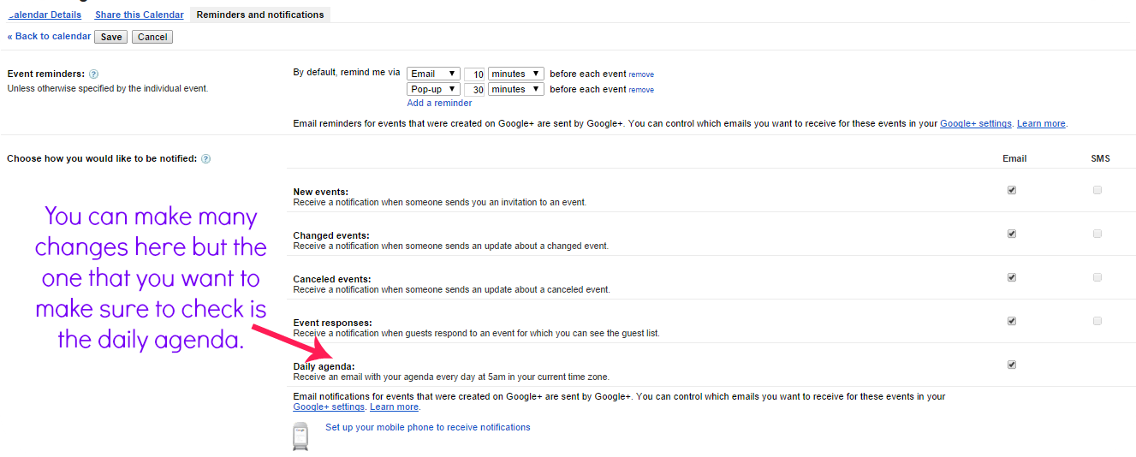Click the Cancel button
1136x457 pixels.
tap(152, 37)
